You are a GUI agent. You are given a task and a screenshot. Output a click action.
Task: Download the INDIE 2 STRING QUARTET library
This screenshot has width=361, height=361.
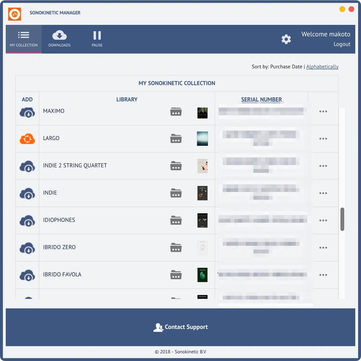click(x=27, y=166)
